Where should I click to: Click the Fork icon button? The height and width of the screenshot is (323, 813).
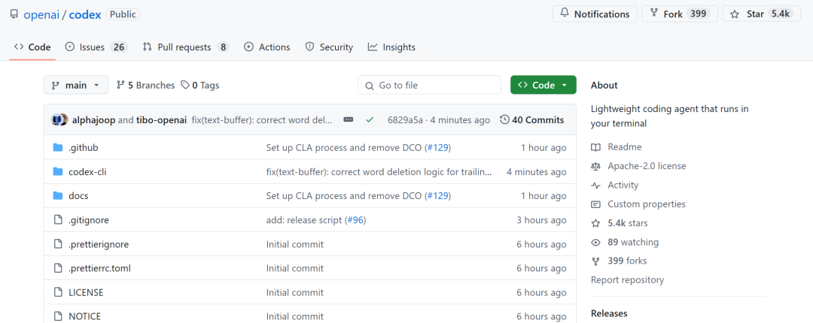(x=653, y=14)
